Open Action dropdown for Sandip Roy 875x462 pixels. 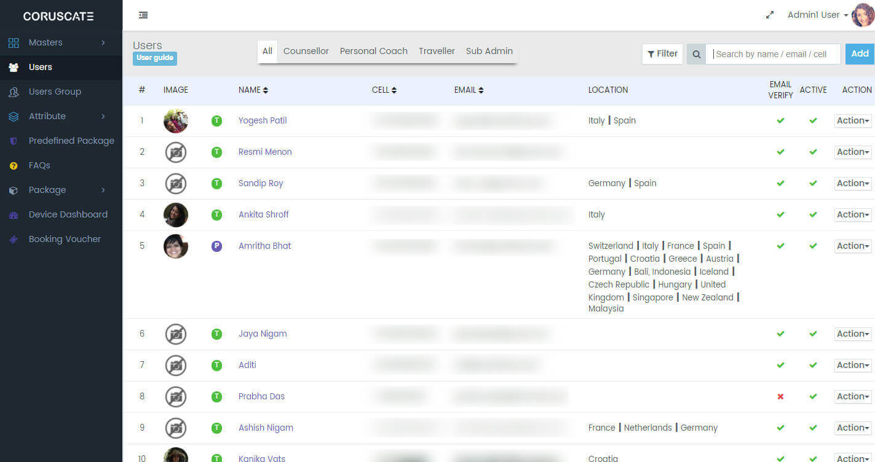tap(852, 183)
